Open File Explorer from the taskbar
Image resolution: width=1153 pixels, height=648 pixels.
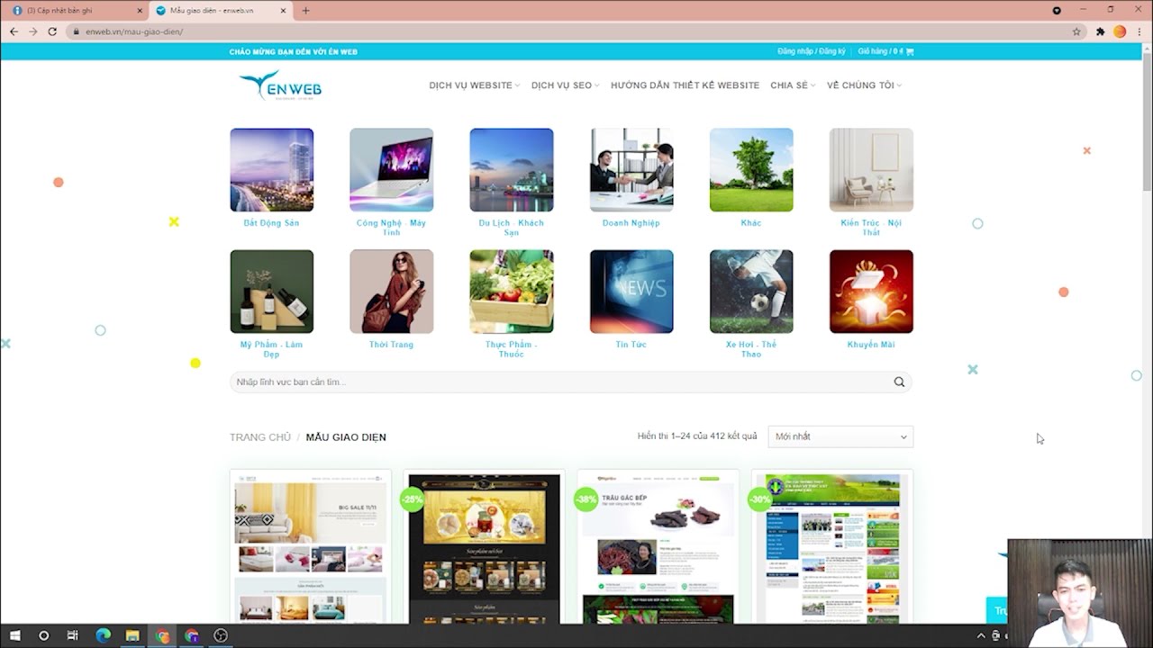[132, 635]
